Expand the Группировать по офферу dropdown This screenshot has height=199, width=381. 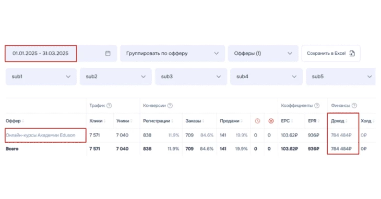click(x=173, y=53)
